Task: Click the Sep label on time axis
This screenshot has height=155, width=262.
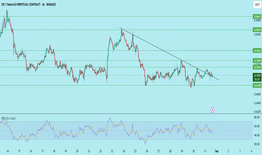Action: coord(216,151)
